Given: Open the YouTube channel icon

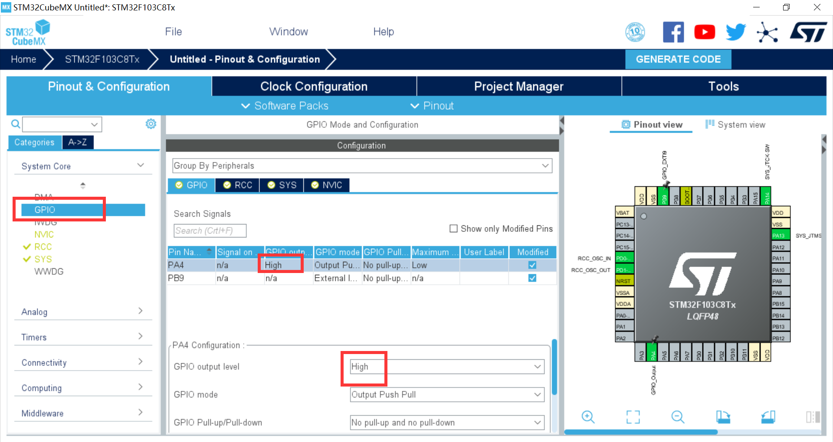Looking at the screenshot, I should 705,32.
